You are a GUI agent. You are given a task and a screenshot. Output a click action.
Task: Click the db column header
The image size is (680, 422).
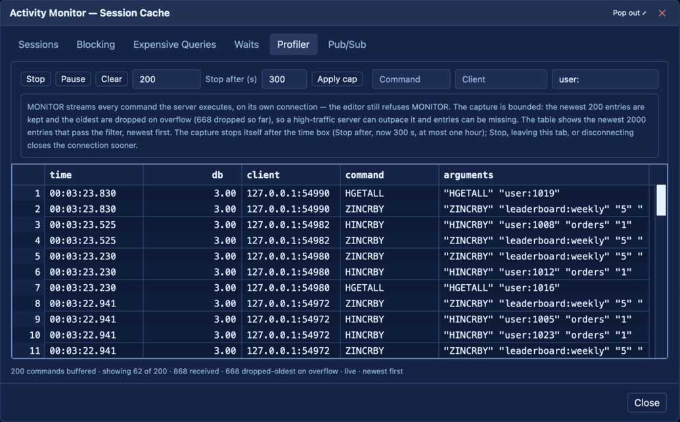(192, 175)
